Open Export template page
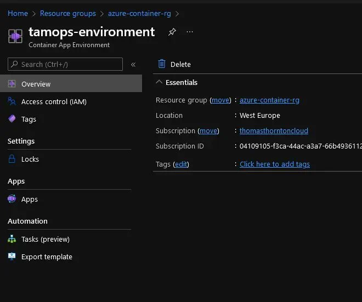Viewport: 362px width, 302px height. [x=47, y=257]
